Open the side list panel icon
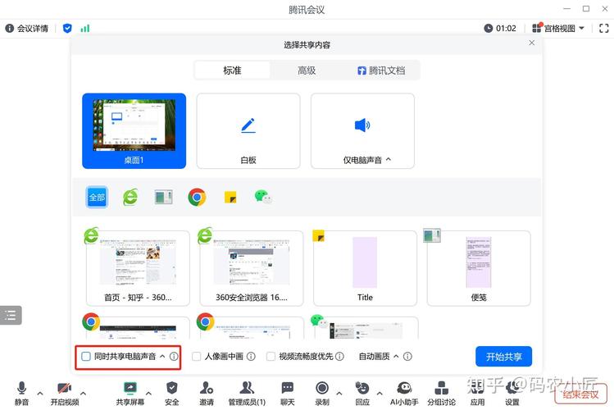The height and width of the screenshot is (410, 614). pos(11,315)
